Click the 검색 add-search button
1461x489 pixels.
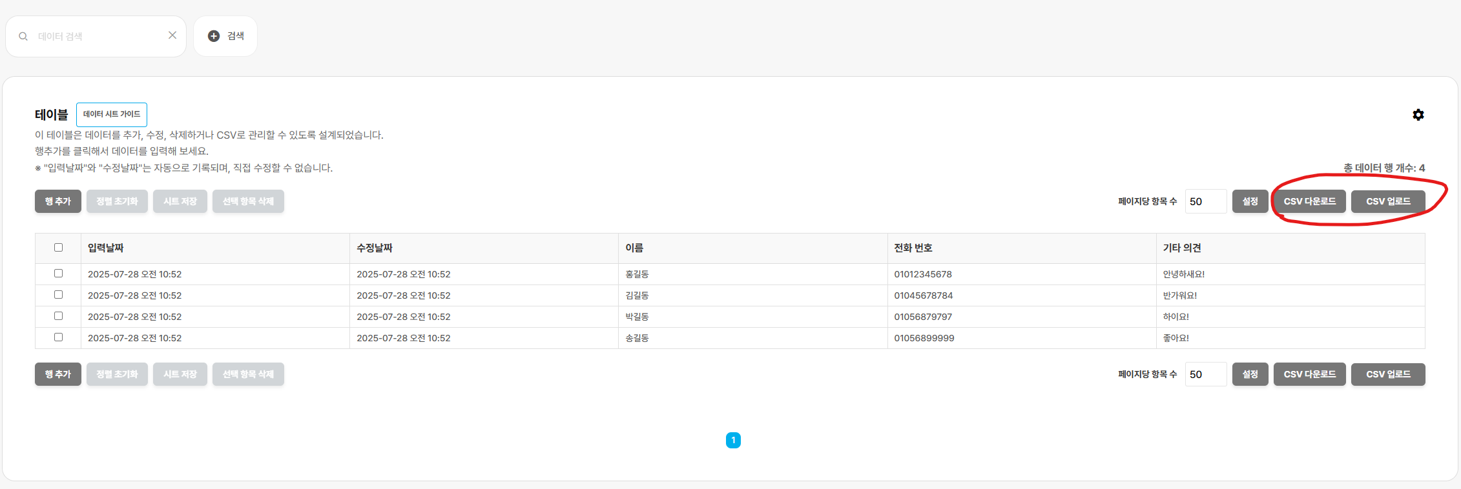click(225, 36)
